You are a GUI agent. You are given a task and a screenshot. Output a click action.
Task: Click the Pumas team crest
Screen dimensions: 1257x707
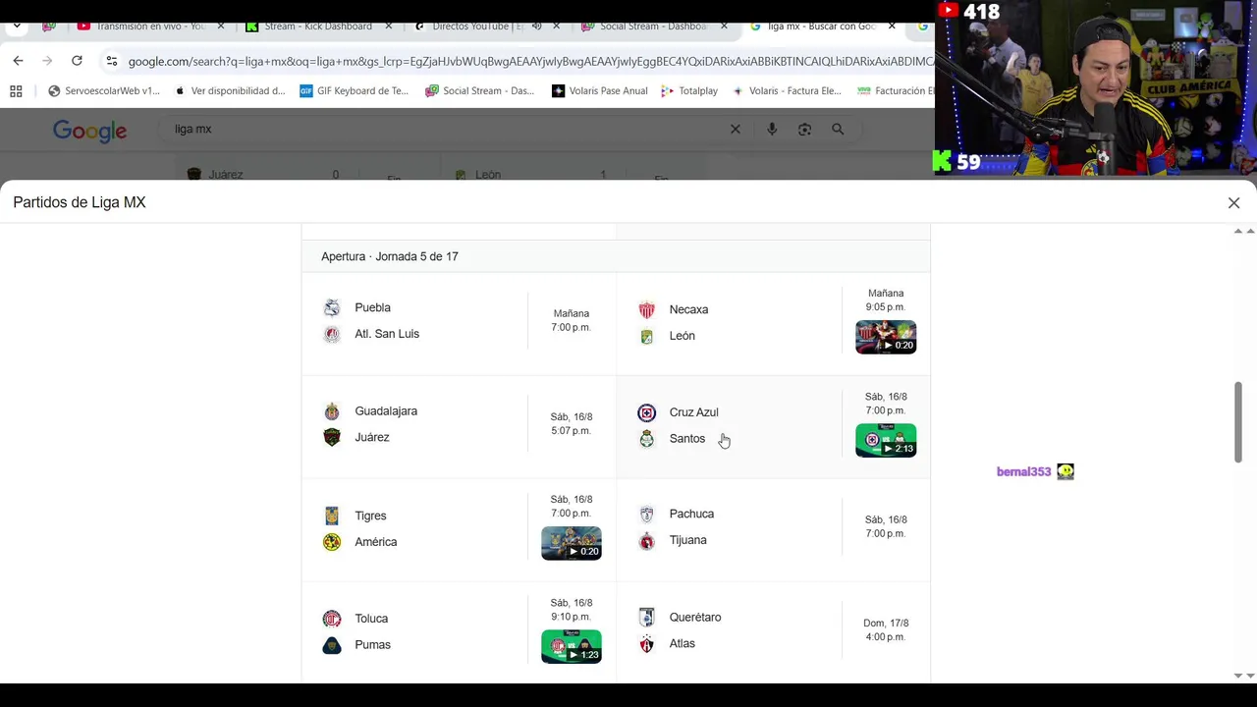click(x=332, y=645)
